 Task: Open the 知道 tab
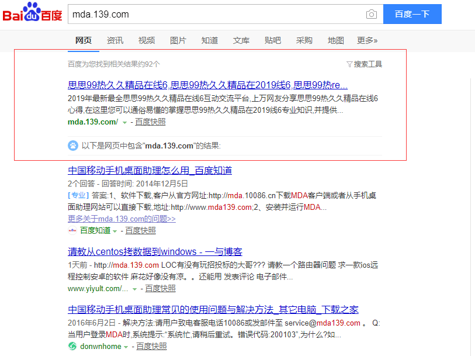[210, 40]
